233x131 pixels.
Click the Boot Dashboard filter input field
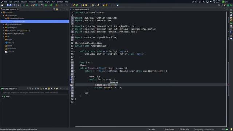click(x=35, y=93)
